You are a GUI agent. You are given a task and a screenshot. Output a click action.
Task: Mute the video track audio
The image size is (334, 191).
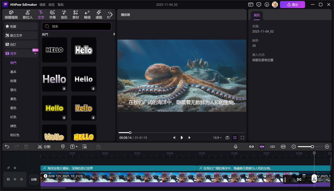tap(21, 179)
